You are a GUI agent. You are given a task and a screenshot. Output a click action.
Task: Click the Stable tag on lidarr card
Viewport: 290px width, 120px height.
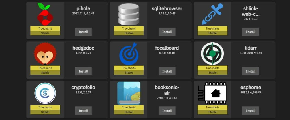[x=212, y=72]
